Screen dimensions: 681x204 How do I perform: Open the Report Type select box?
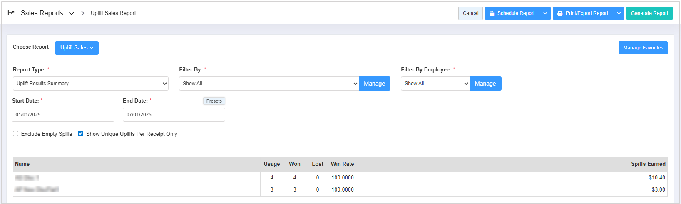pos(91,84)
